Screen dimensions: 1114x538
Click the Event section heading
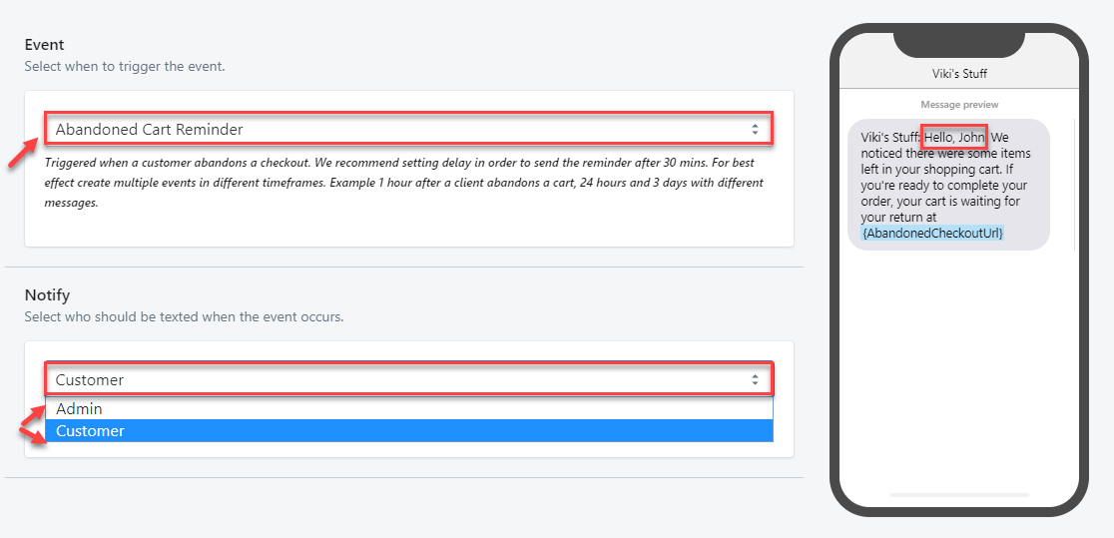pyautogui.click(x=44, y=44)
